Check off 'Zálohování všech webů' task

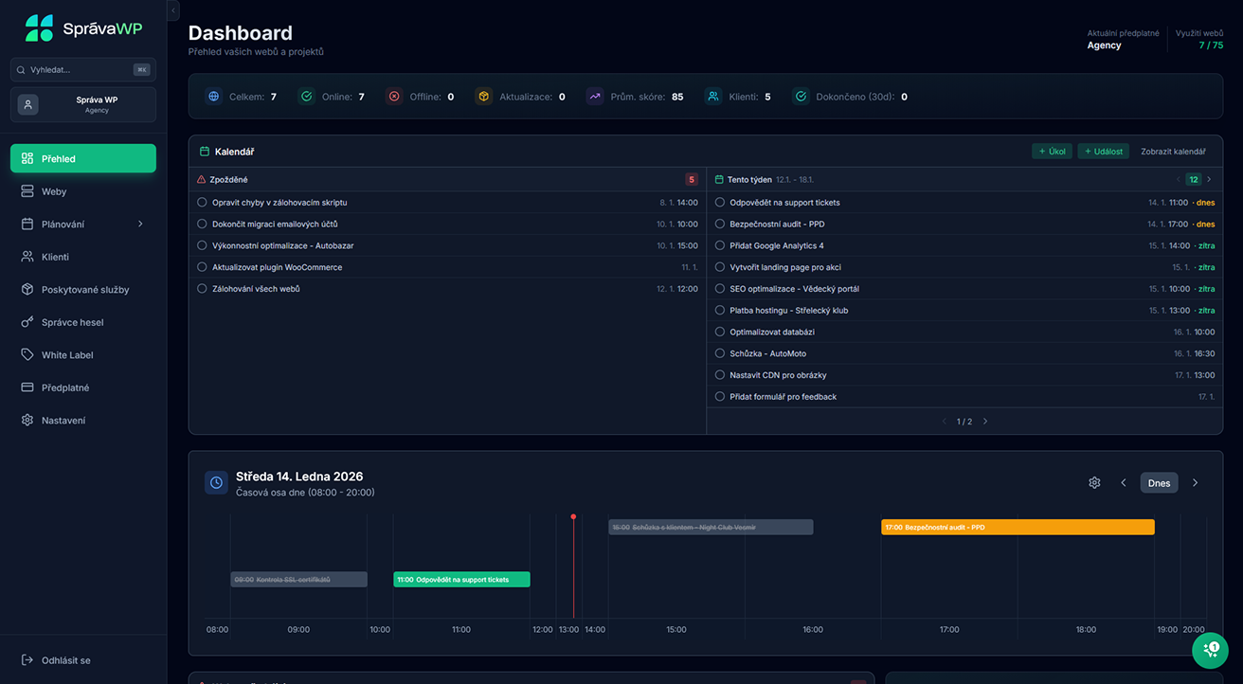[x=202, y=289]
